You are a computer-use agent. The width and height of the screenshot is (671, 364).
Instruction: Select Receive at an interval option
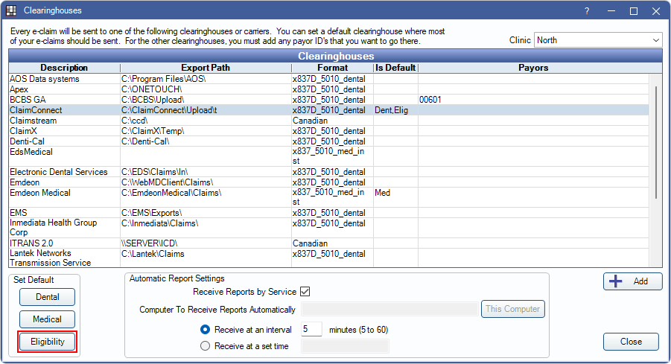(205, 330)
